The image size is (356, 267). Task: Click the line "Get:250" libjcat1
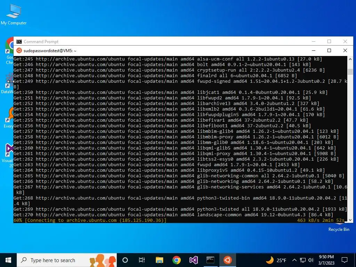pos(170,92)
